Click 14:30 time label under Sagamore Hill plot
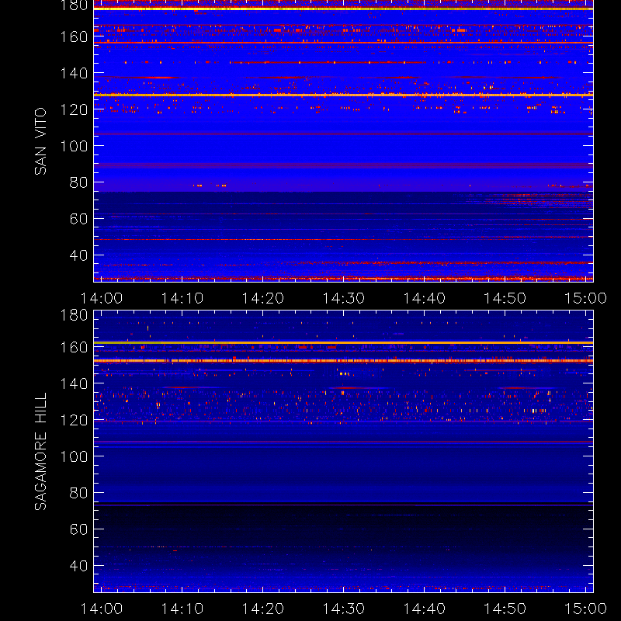Viewport: 621px width, 621px height. click(x=343, y=609)
